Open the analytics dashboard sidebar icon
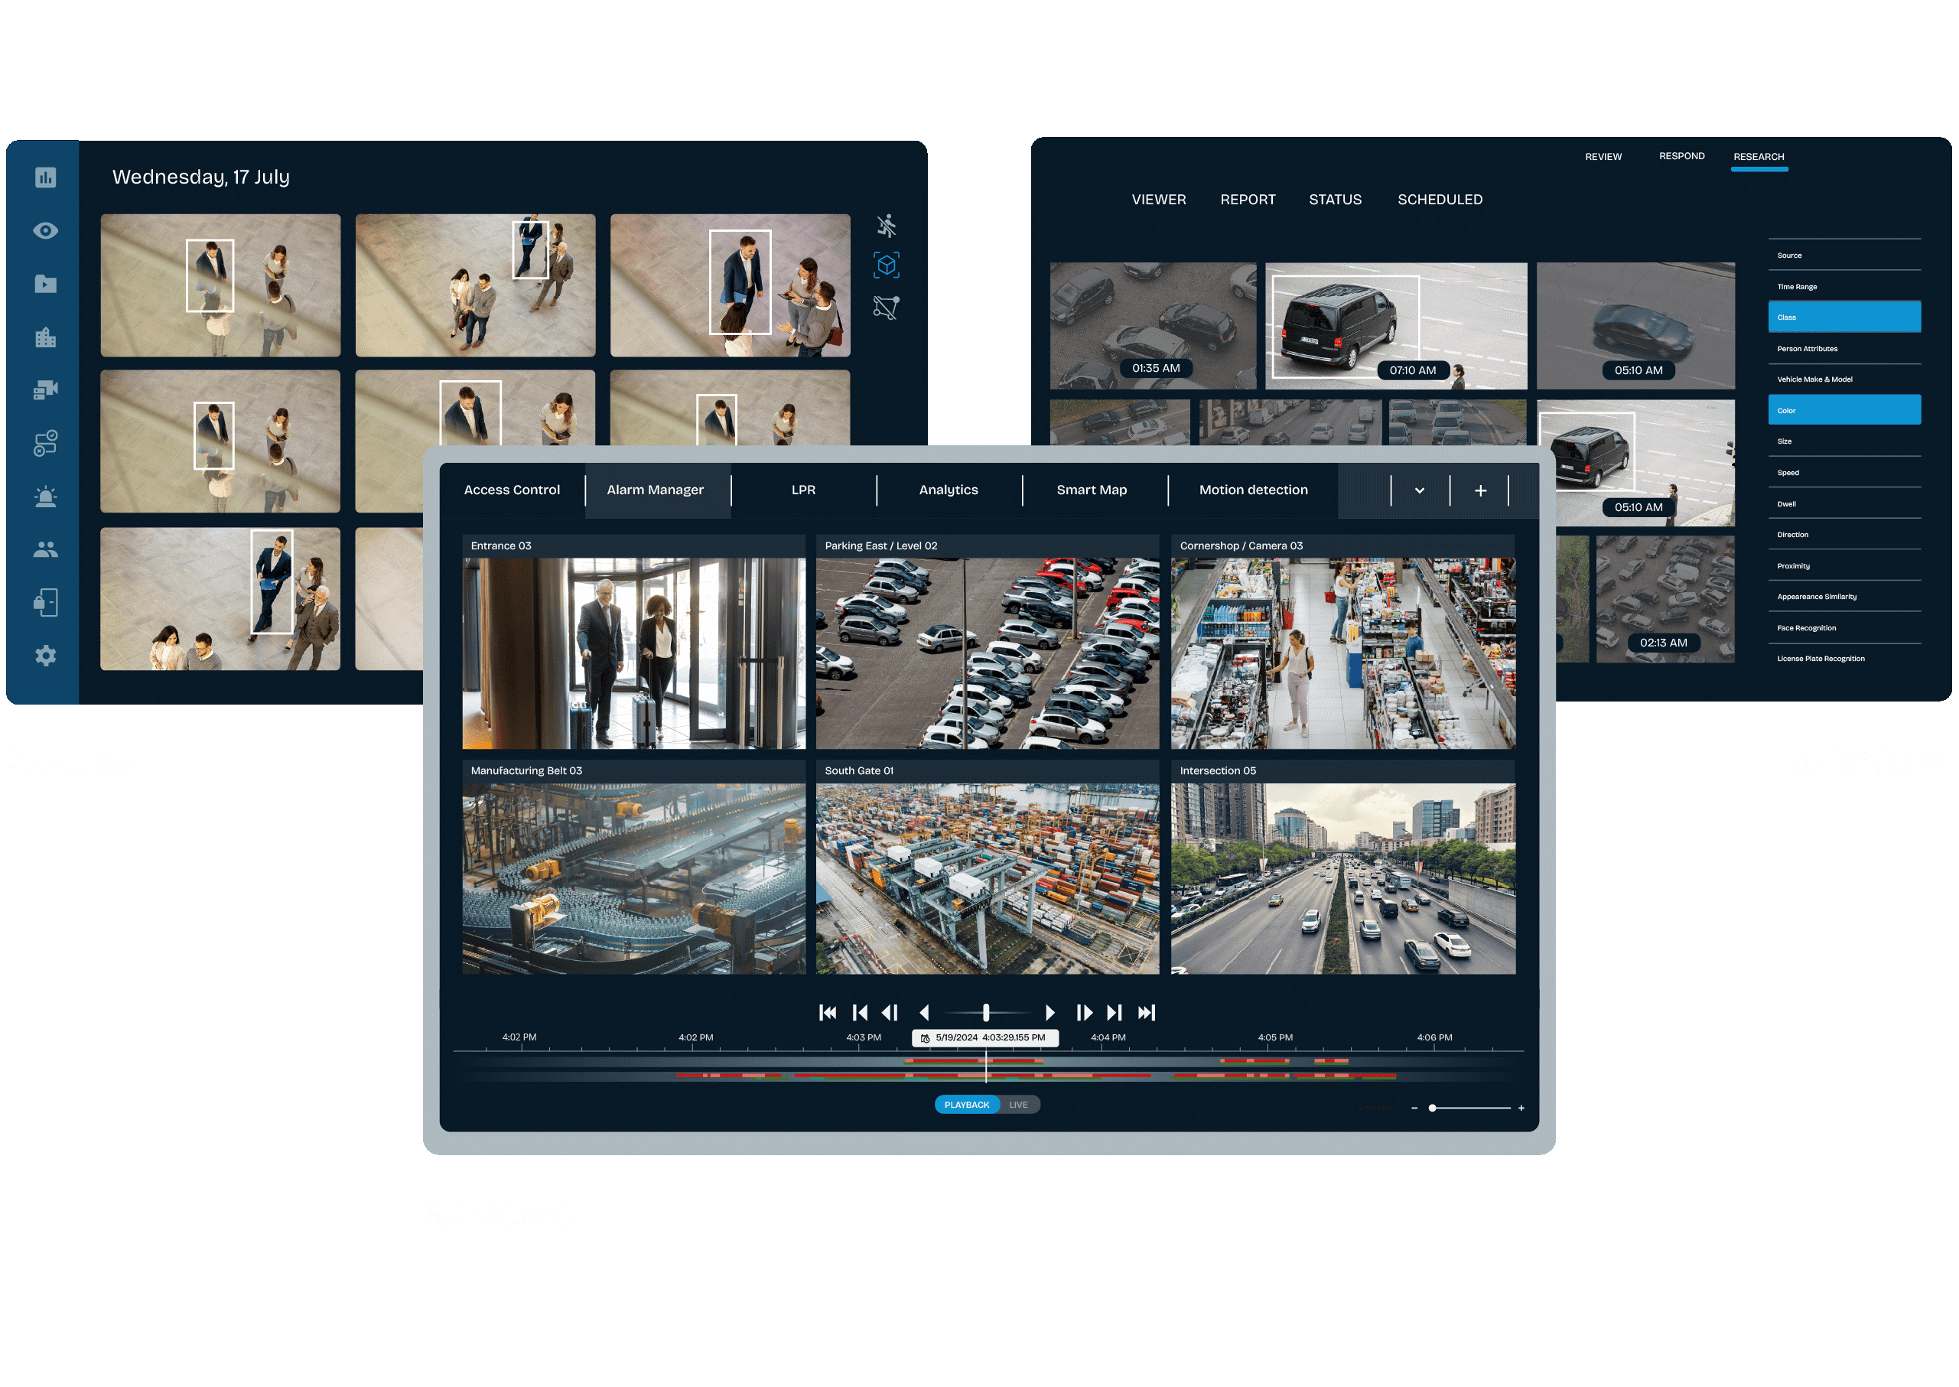 45,177
